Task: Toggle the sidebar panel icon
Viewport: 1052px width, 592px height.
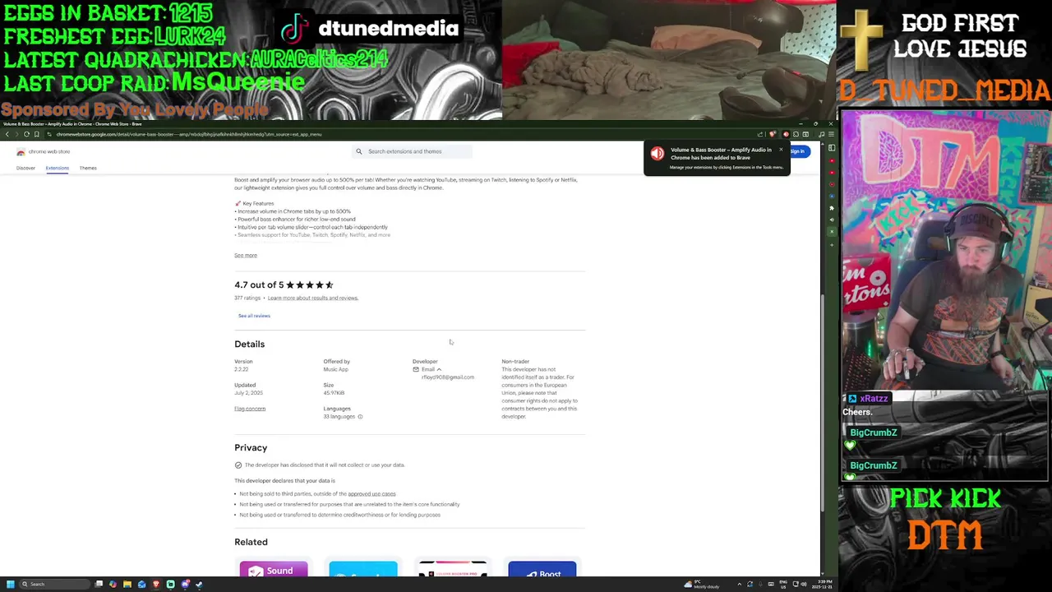Action: [x=832, y=147]
